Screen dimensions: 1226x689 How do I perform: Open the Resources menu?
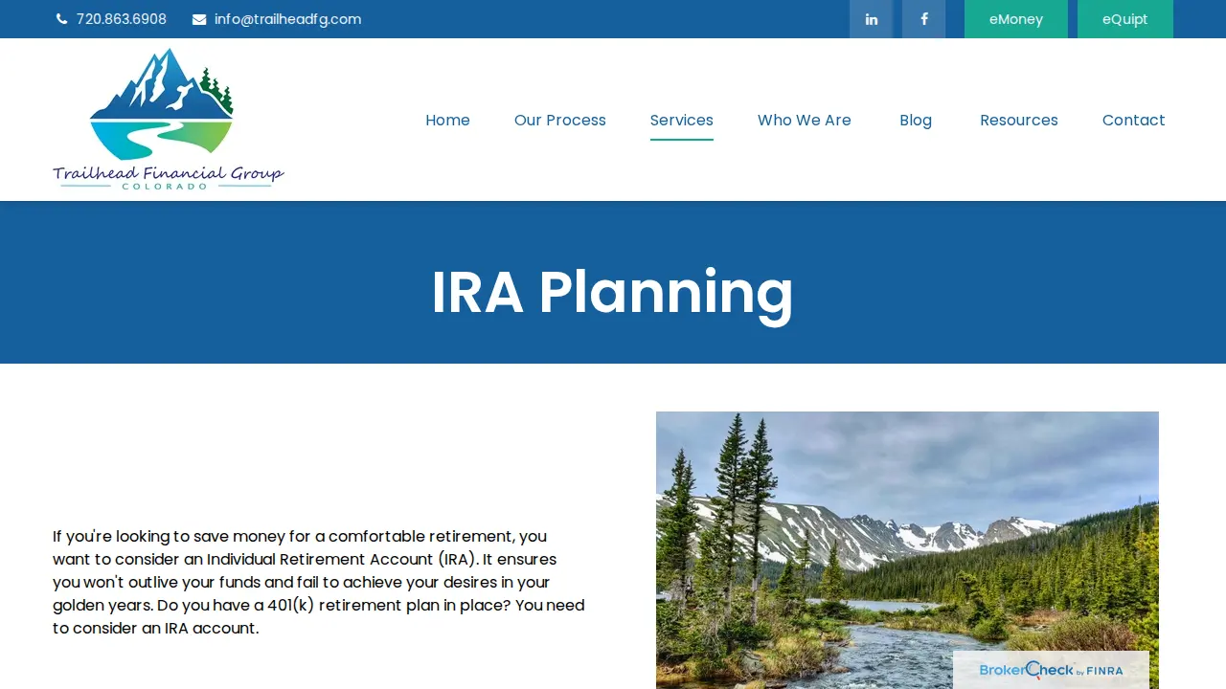click(1019, 120)
